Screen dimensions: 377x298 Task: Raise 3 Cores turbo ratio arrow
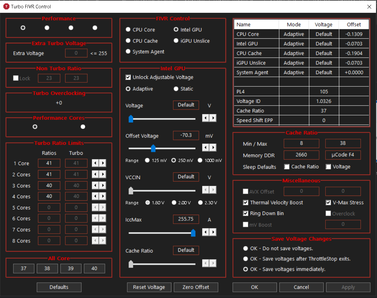103,185
